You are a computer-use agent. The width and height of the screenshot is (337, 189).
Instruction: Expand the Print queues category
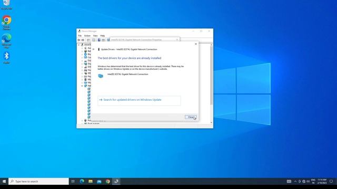point(82,123)
